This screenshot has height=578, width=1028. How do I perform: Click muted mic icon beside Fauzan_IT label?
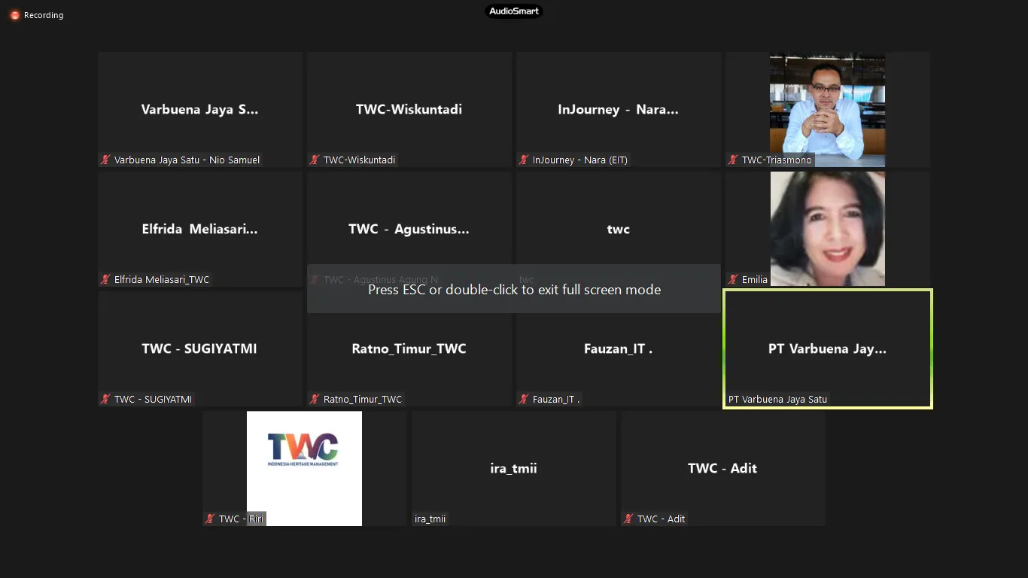pyautogui.click(x=524, y=399)
